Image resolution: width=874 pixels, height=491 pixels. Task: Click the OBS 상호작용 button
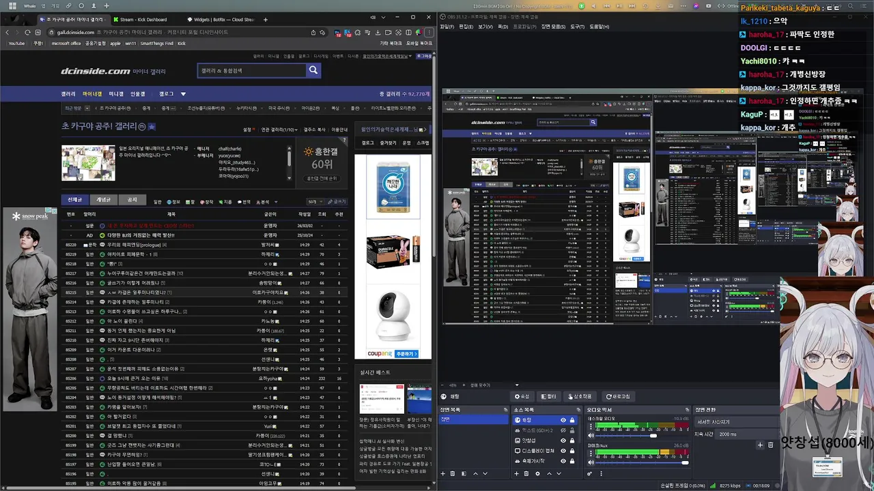580,396
